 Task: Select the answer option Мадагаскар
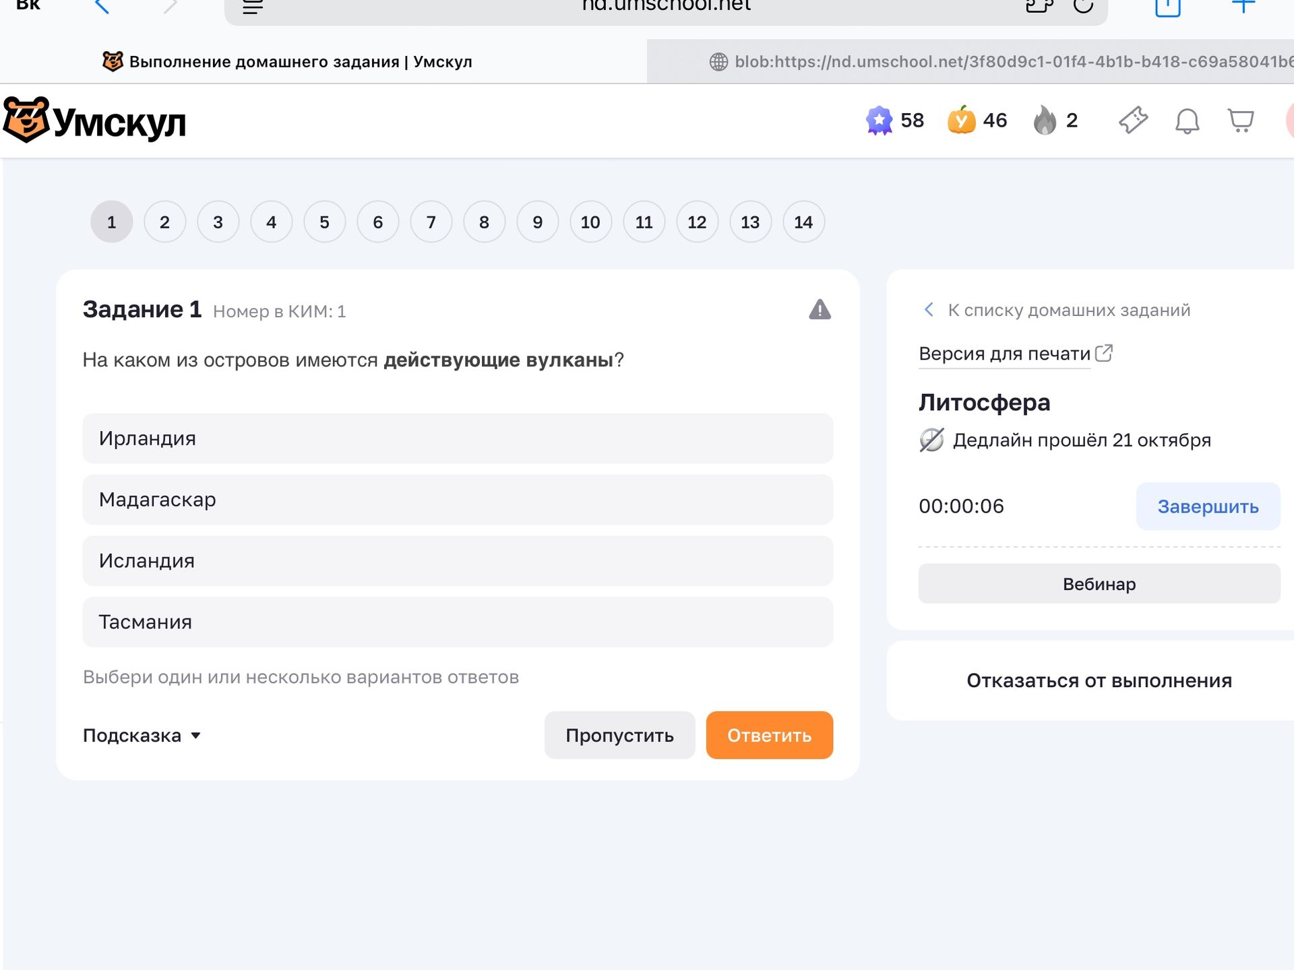coord(458,500)
